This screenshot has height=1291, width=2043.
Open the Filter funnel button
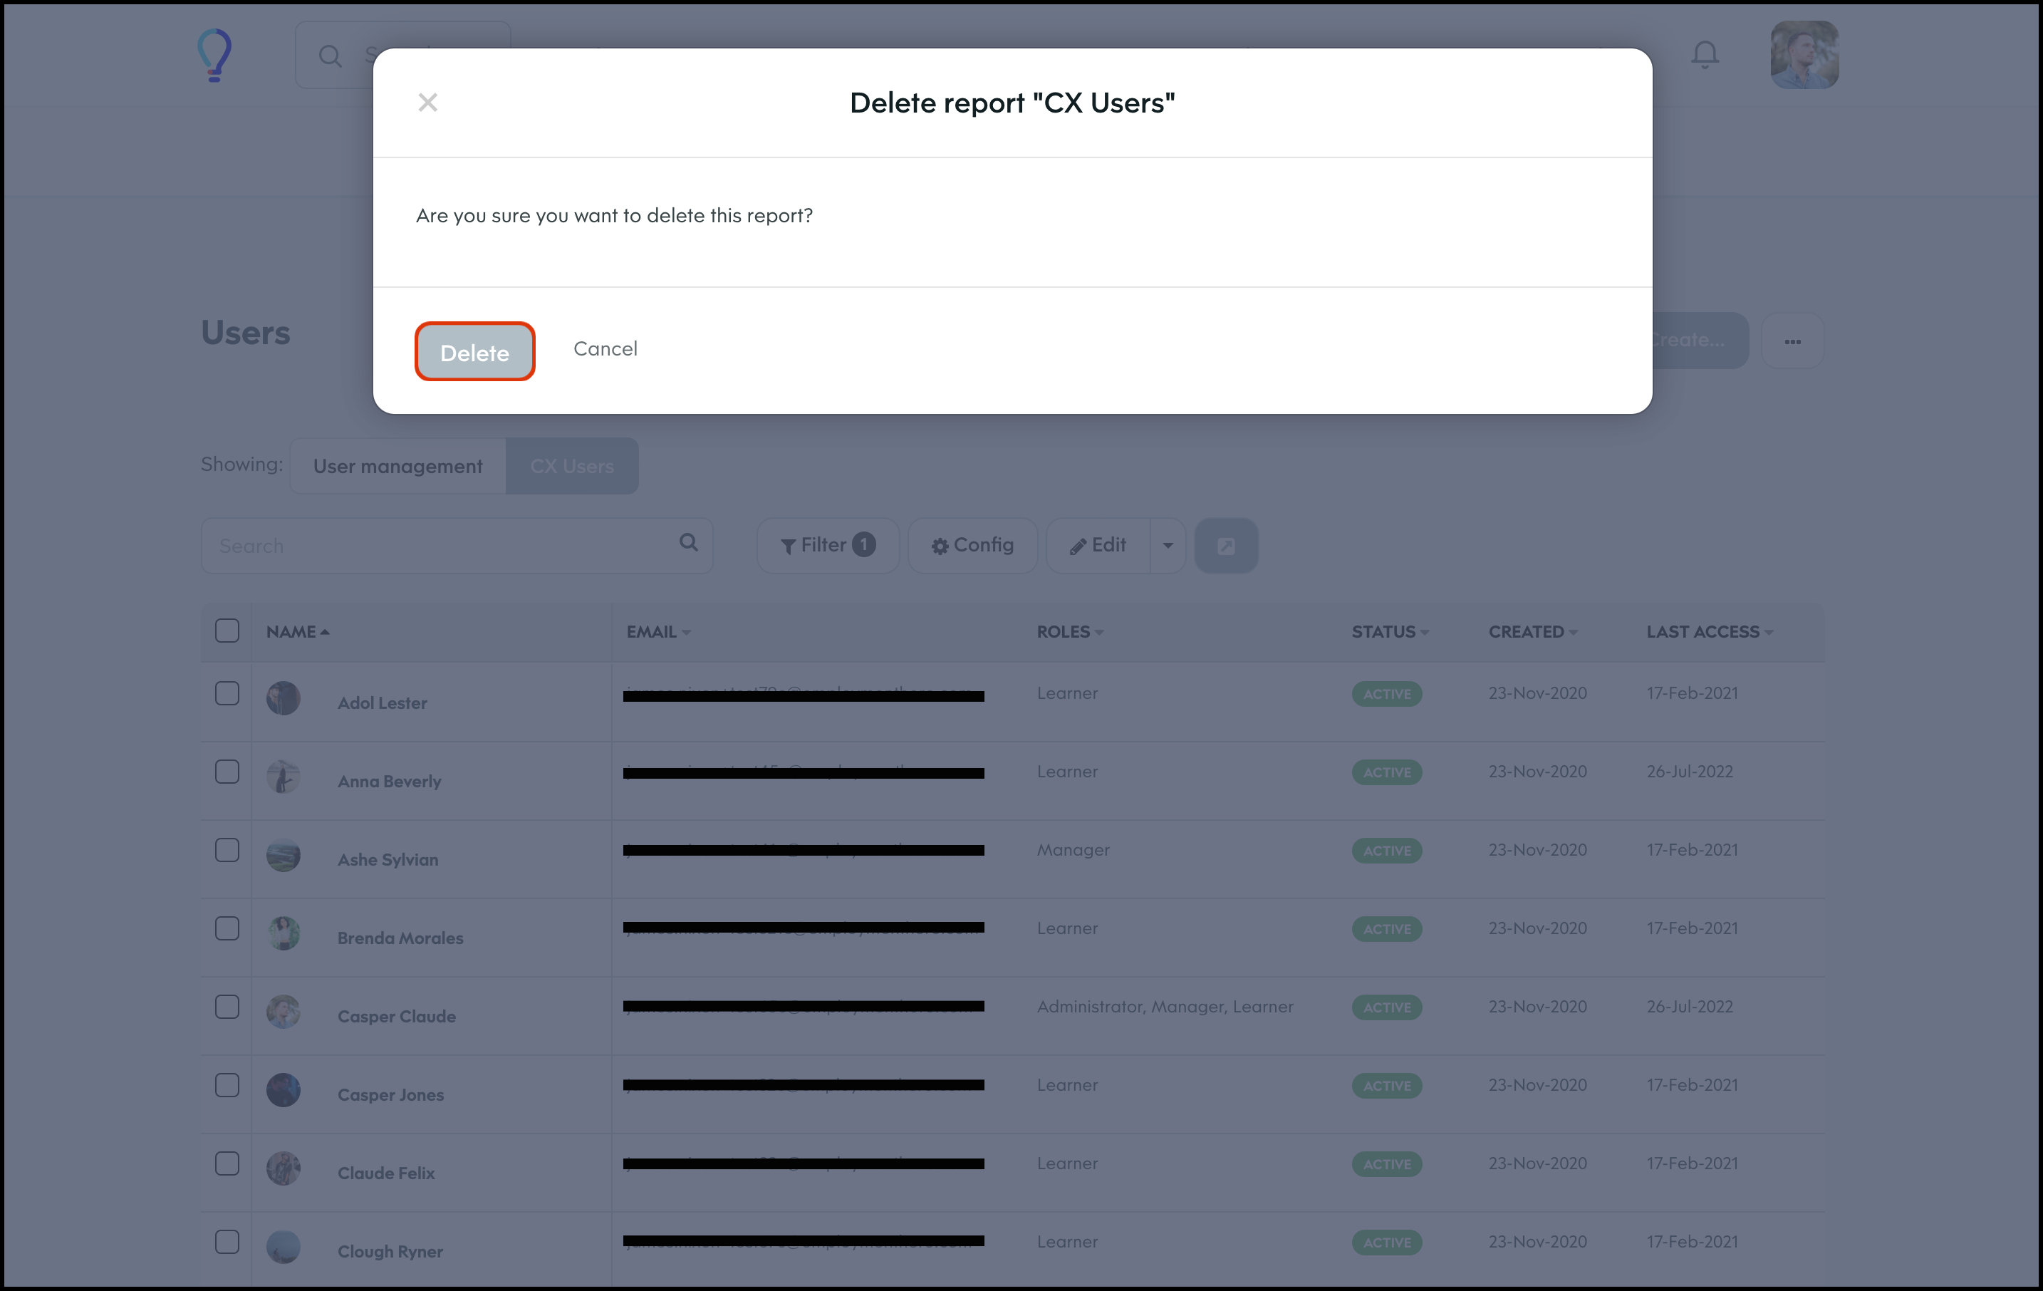pyautogui.click(x=827, y=545)
